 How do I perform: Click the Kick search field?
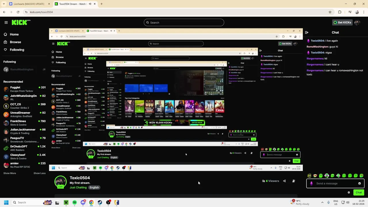point(184,22)
